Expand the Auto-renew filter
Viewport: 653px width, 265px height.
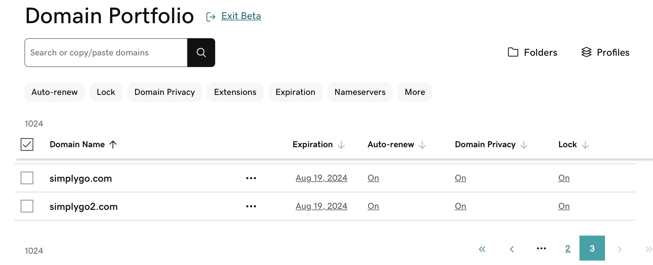[55, 92]
